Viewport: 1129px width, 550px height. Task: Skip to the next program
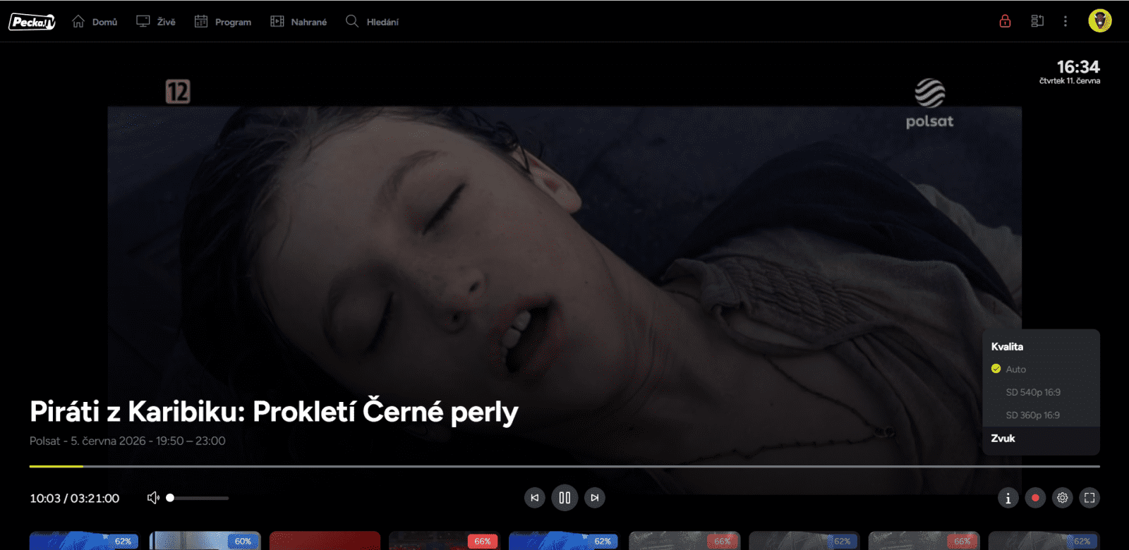point(595,498)
